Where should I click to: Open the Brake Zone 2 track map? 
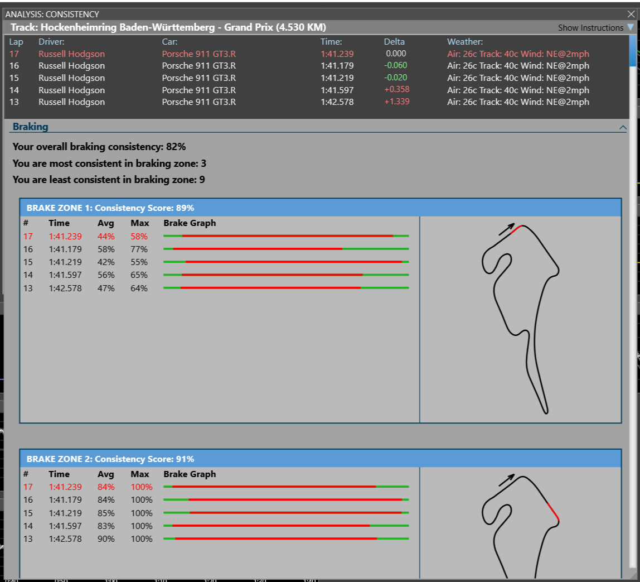pyautogui.click(x=520, y=523)
